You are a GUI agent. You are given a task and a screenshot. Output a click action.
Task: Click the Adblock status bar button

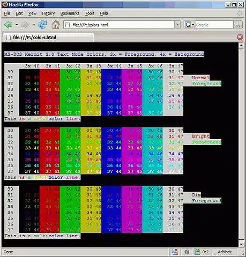click(225, 252)
